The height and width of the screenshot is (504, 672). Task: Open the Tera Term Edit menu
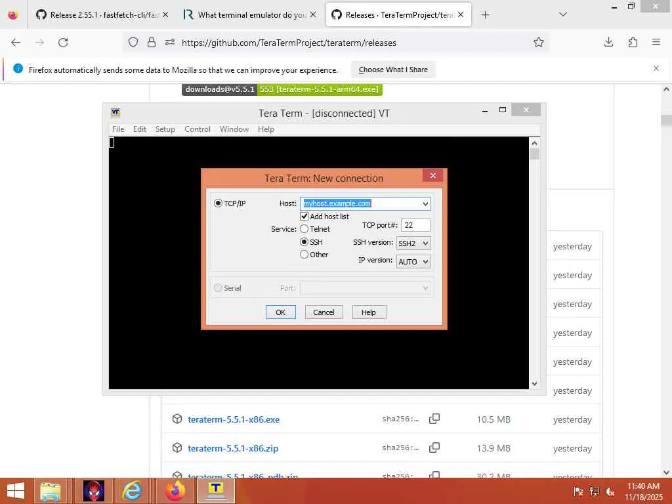[x=140, y=129]
